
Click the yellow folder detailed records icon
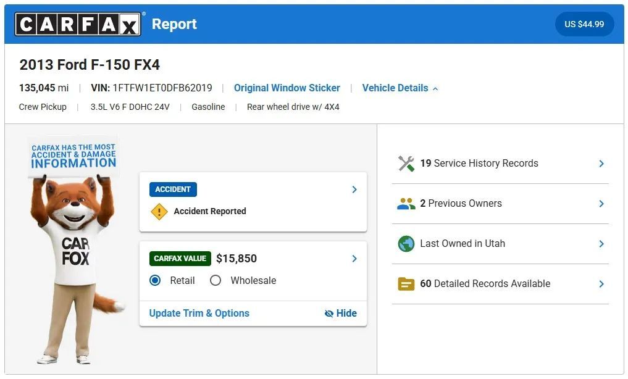pyautogui.click(x=406, y=284)
